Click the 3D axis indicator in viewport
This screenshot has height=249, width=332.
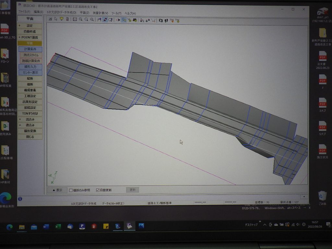[x=53, y=177]
